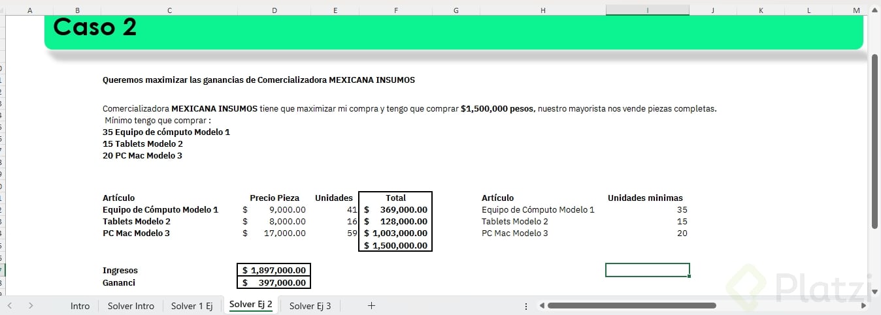The height and width of the screenshot is (315, 881).
Task: Open sheet tab options three-dot handle
Action: click(526, 305)
